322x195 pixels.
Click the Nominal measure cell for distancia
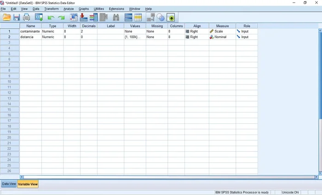(222, 37)
